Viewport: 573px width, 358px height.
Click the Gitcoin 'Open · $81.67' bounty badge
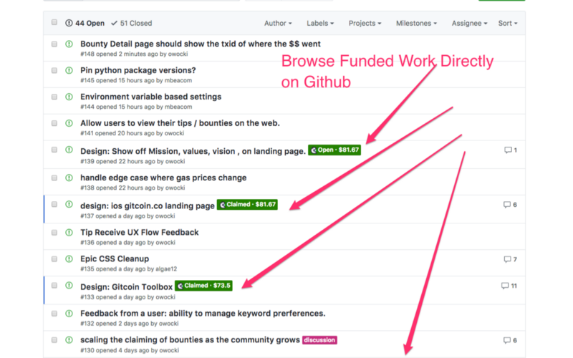tap(334, 150)
